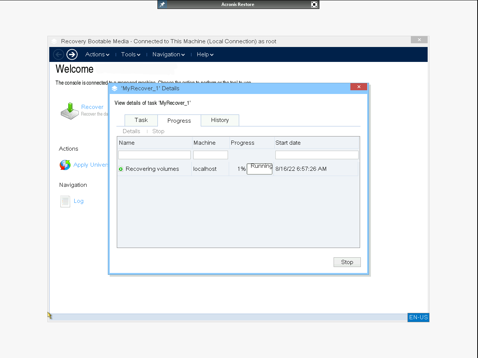
Task: Sort by the Name column header
Action: [154, 143]
